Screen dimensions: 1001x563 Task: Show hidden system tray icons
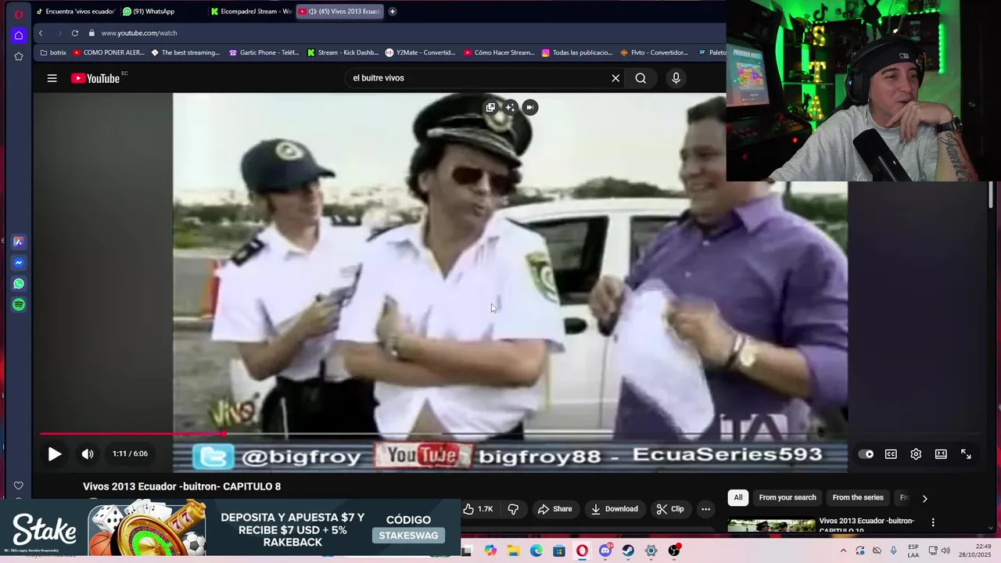click(843, 551)
